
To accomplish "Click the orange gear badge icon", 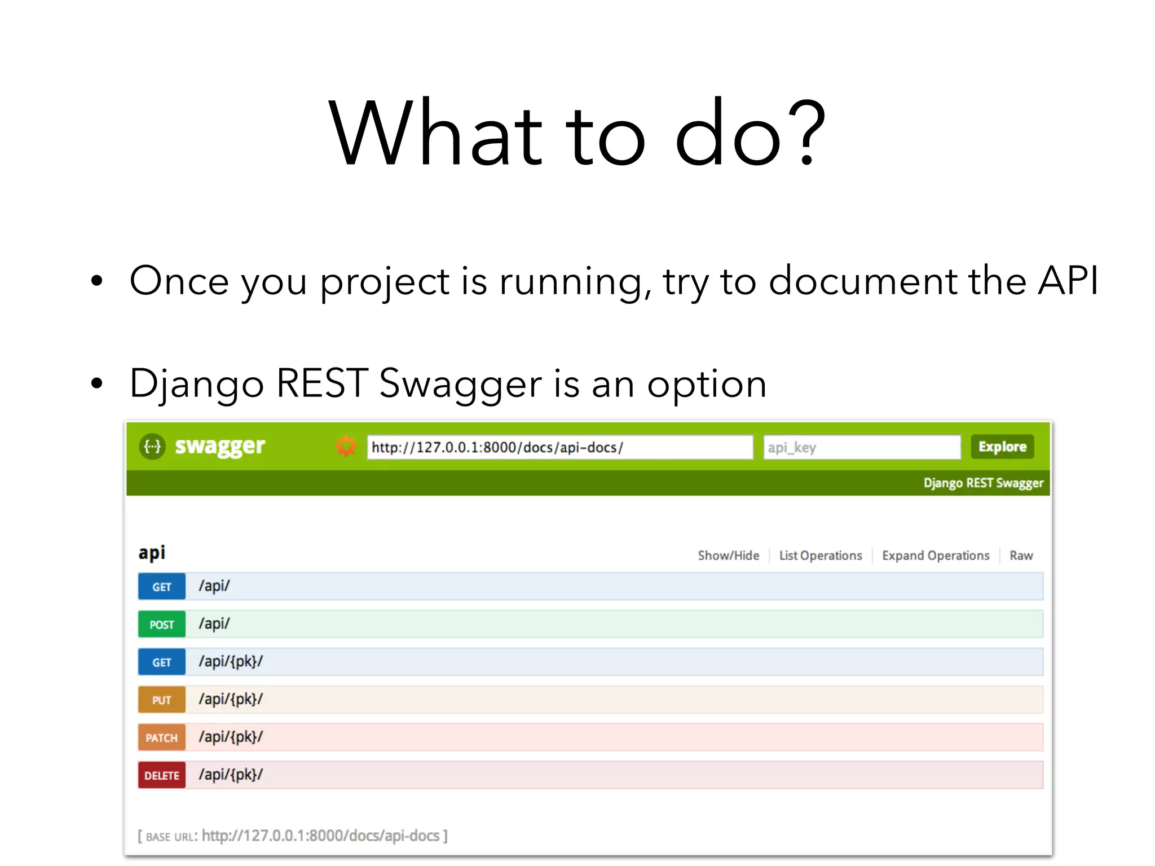I will [x=346, y=447].
